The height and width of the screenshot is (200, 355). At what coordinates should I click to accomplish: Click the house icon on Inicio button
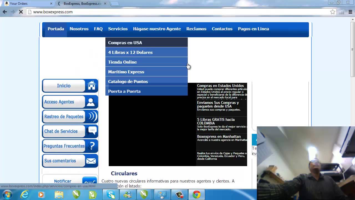point(92,86)
